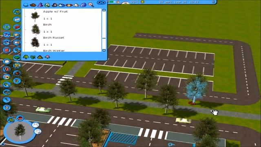The width and height of the screenshot is (261, 147).
Task: Select the green sci-fi theme tab
Action: coord(47,5)
